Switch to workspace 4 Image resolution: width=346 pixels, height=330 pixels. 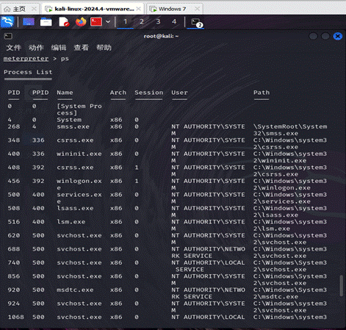(x=174, y=22)
